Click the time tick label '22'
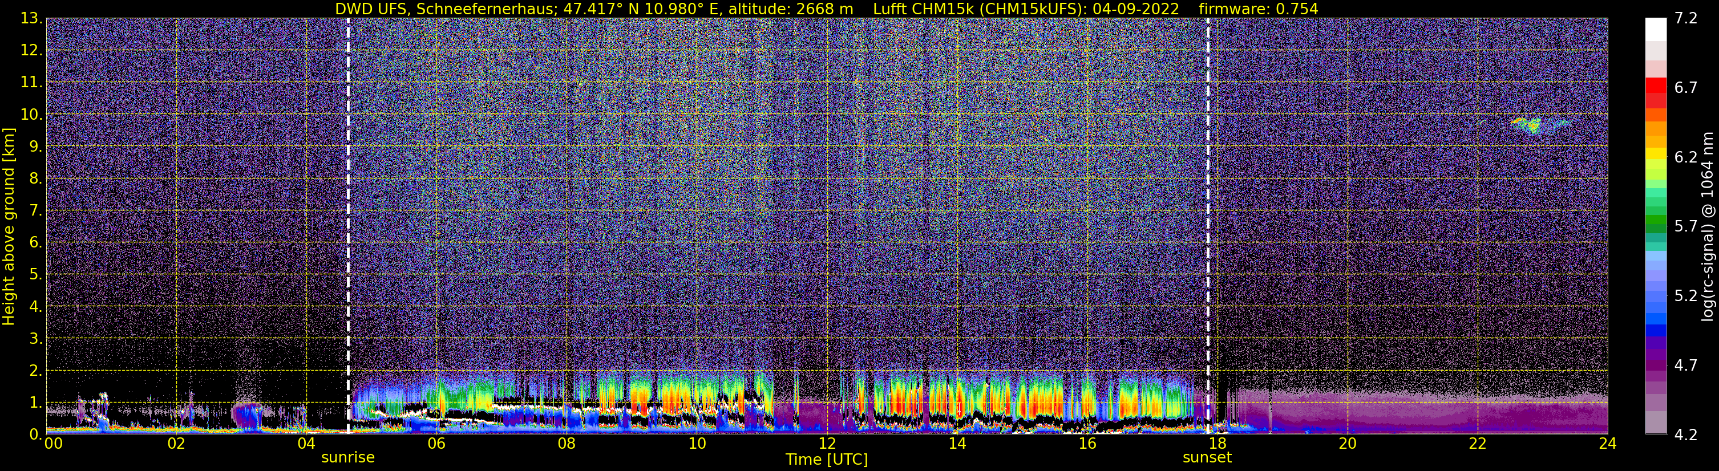1719x471 pixels. (x=1478, y=444)
